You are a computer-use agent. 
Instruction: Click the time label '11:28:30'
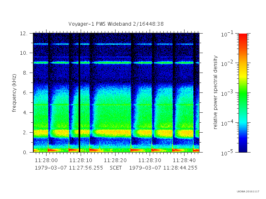pyautogui.click(x=150, y=160)
